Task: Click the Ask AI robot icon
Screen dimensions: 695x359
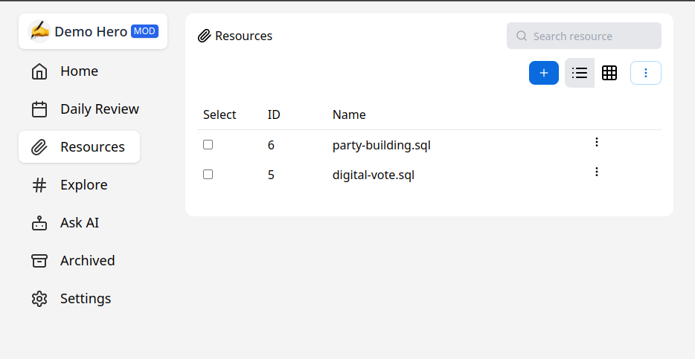Action: click(39, 223)
